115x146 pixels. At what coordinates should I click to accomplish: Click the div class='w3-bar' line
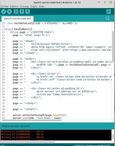pos(37,74)
